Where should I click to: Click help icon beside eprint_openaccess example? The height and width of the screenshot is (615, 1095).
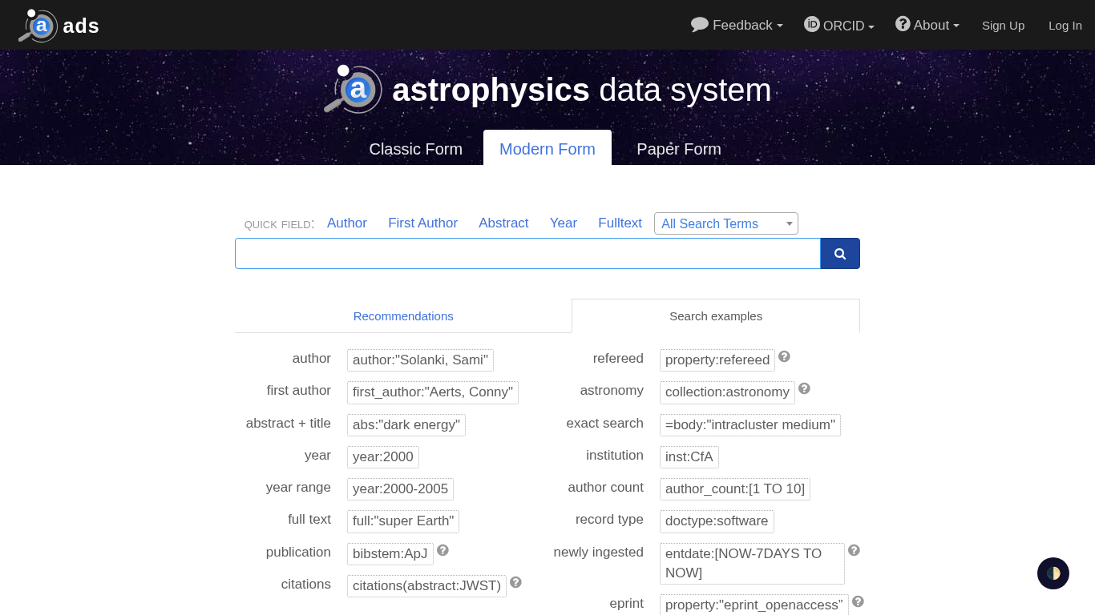[858, 602]
